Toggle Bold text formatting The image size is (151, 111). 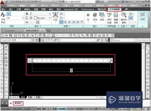[x=27, y=14]
